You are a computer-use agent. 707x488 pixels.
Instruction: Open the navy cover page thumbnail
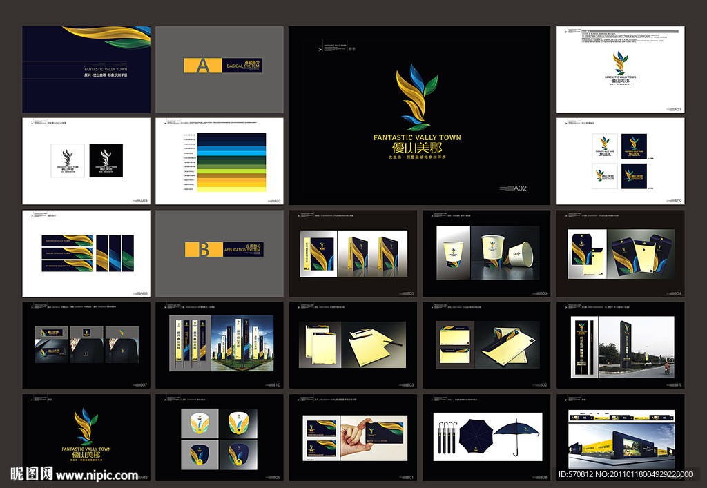(x=86, y=69)
